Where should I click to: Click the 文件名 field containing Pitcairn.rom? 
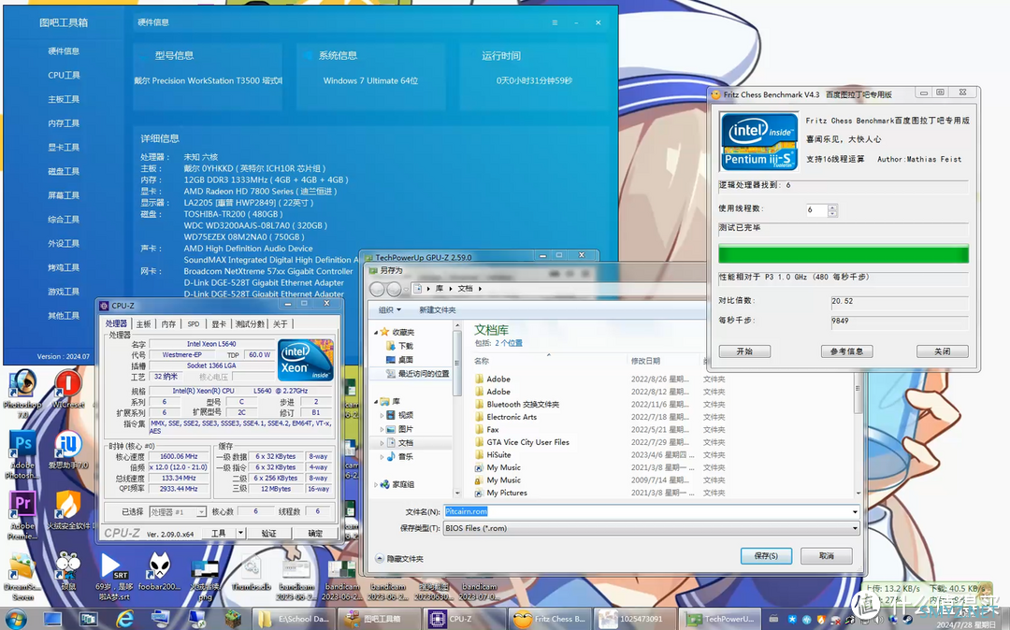pyautogui.click(x=651, y=511)
